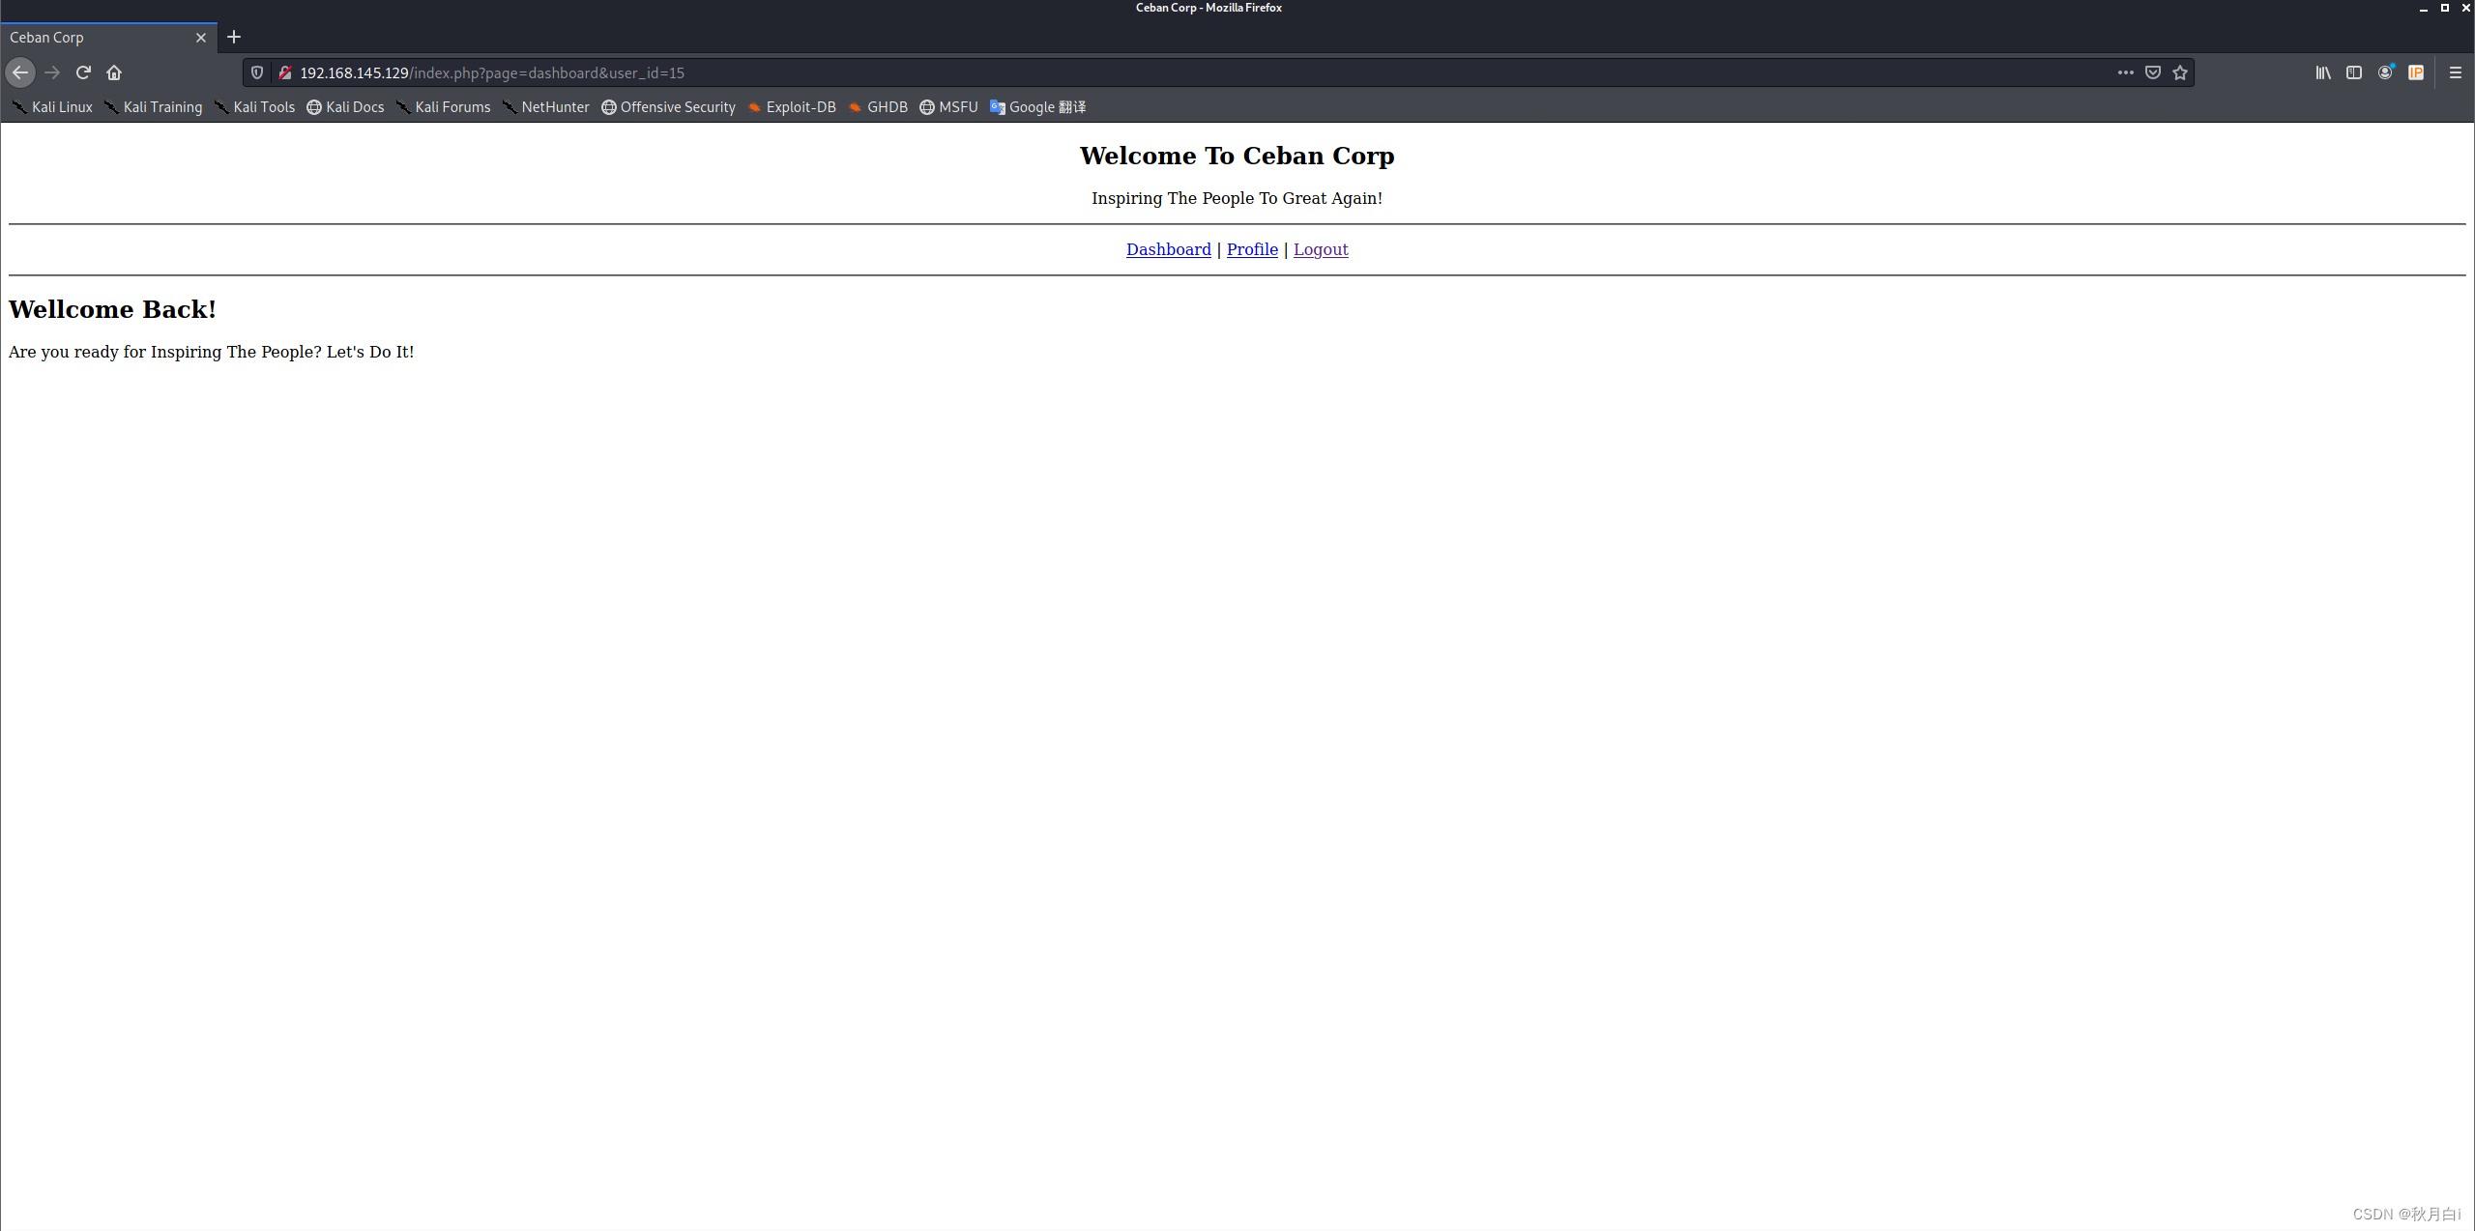Open the Firefox Library icon
The image size is (2475, 1231).
point(2322,72)
